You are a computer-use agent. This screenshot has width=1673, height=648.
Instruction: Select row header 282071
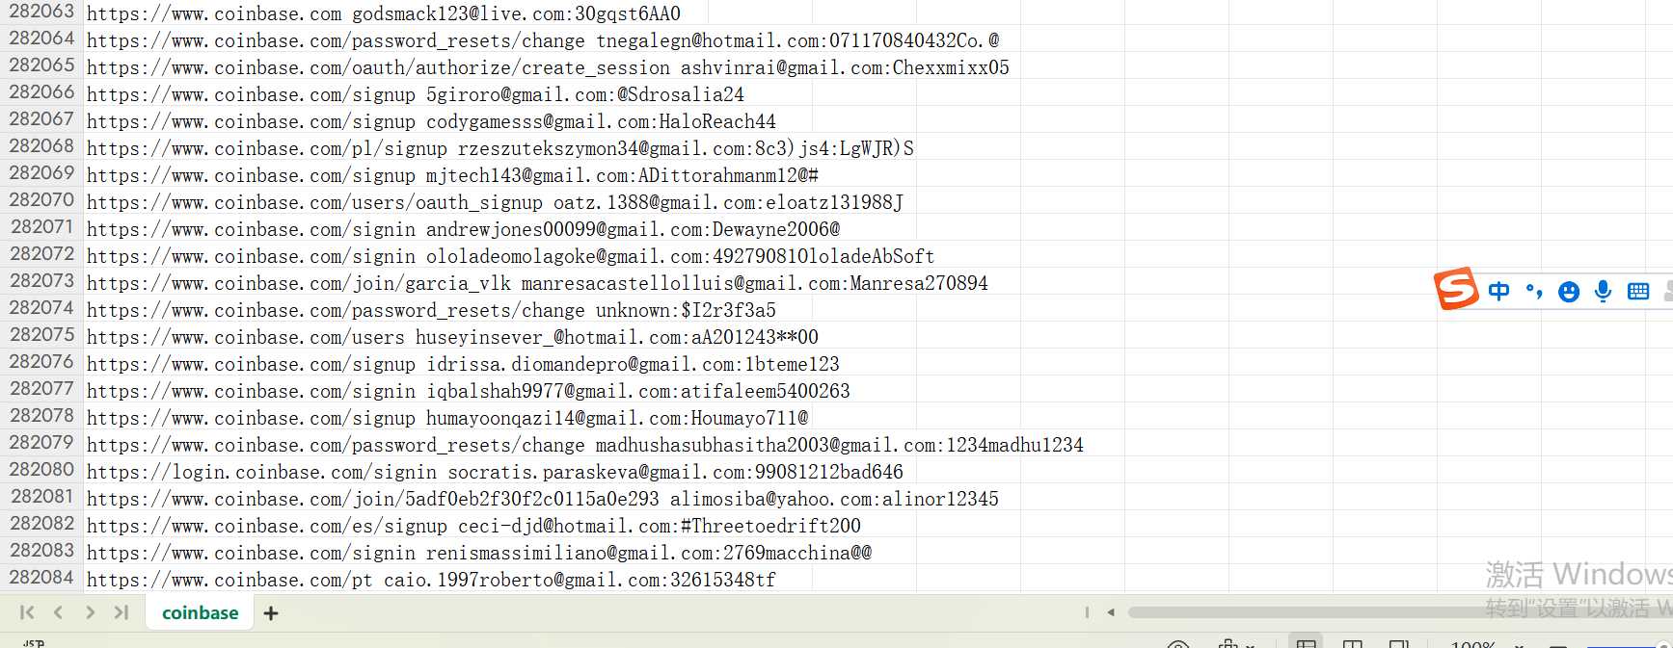tap(41, 227)
